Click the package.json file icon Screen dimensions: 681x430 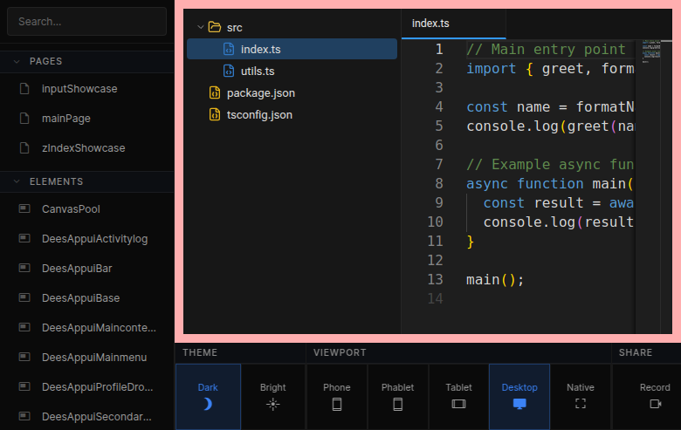click(x=214, y=92)
